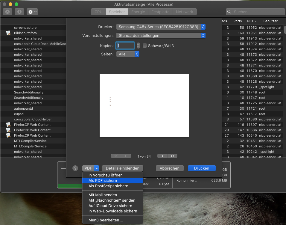The width and height of the screenshot is (286, 225).
Task: Click the stop process X icon
Action: (7, 12)
